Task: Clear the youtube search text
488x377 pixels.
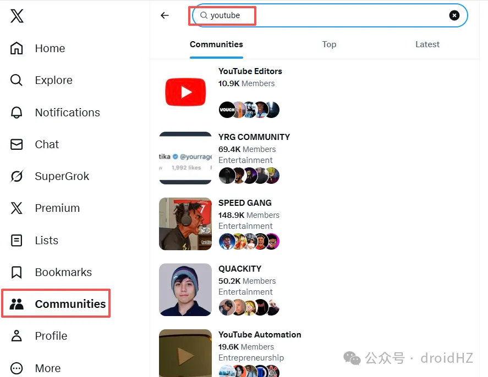Action: click(454, 15)
